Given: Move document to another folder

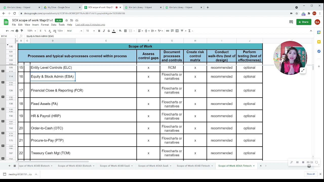Looking at the screenshot, I should [72, 20].
